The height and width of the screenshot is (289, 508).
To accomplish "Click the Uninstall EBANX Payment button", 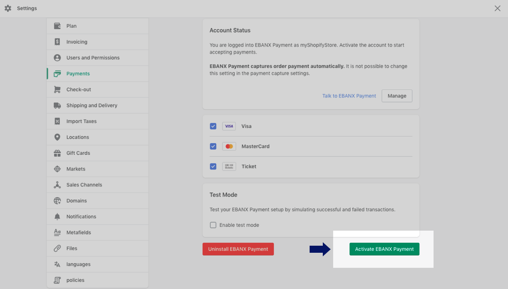I will pyautogui.click(x=238, y=249).
